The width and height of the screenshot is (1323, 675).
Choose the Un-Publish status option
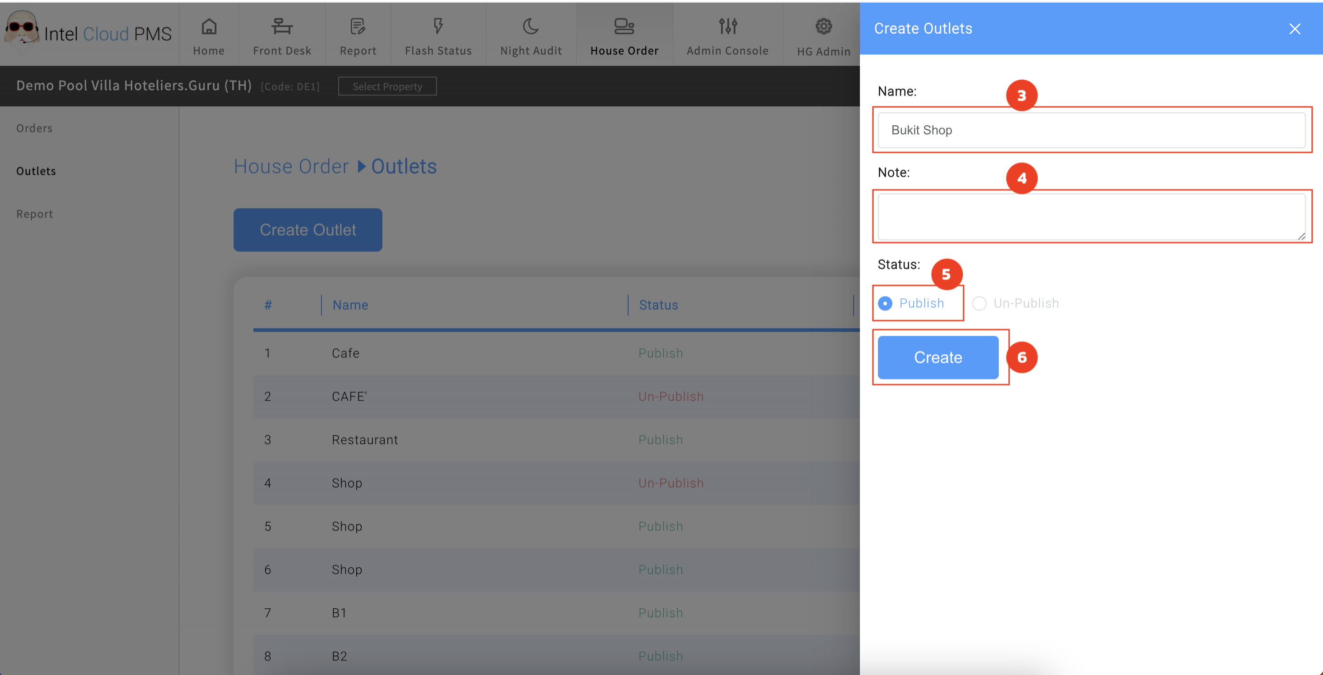point(979,303)
